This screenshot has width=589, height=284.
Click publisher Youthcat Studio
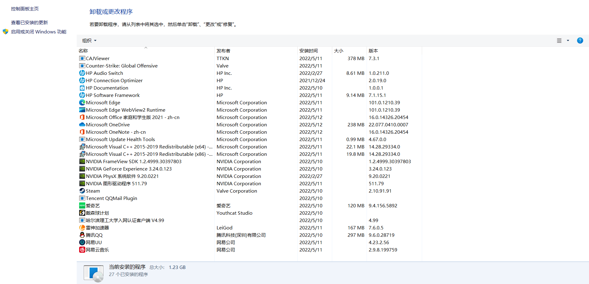coord(234,213)
